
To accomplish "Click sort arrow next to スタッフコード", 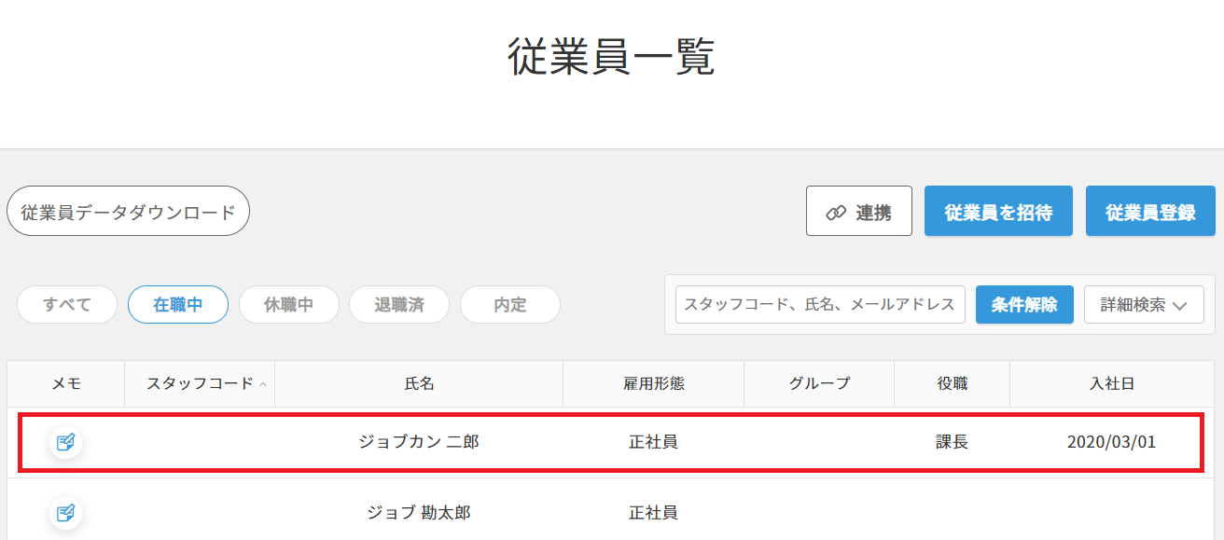I will coord(263,384).
